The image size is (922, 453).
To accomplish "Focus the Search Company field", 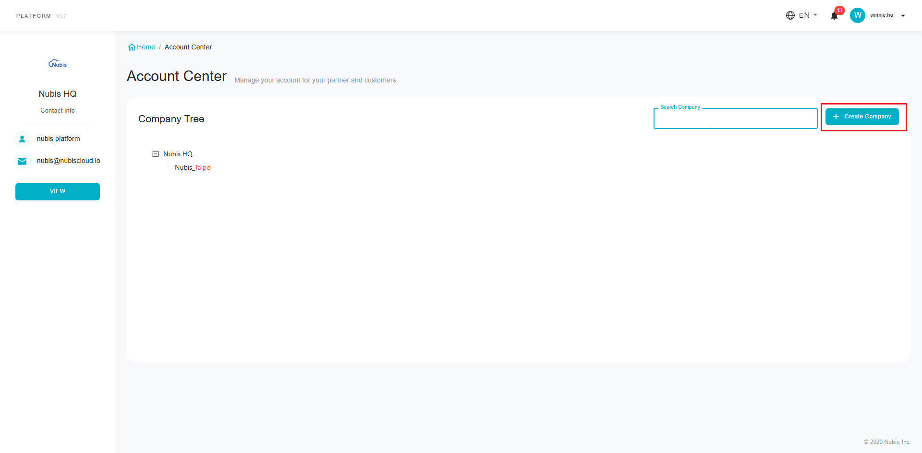I will coord(735,118).
